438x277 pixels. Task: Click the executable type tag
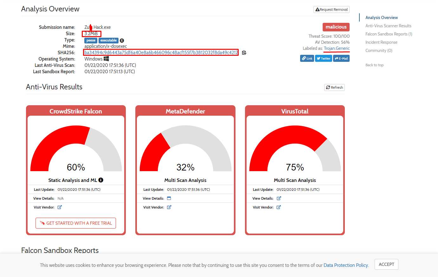pos(108,41)
